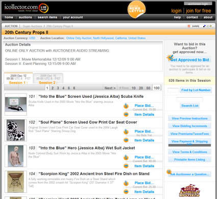Open the home menu
Viewport: 217px width, 199px height.
coord(9,17)
